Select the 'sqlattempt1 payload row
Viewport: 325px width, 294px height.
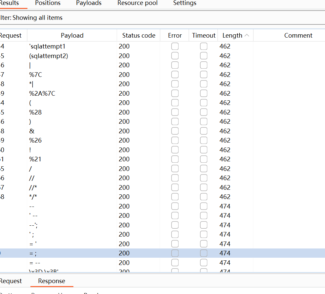pos(163,46)
